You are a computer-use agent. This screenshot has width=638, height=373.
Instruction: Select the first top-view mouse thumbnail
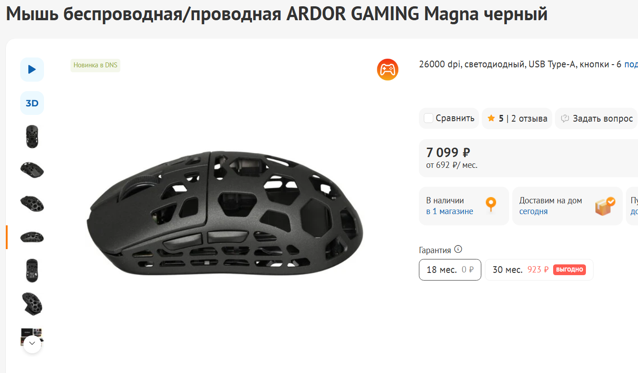[x=32, y=136]
